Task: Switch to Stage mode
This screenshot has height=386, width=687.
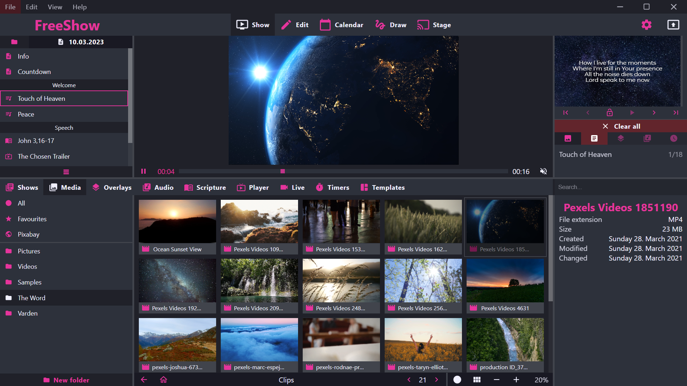Action: pyautogui.click(x=434, y=25)
